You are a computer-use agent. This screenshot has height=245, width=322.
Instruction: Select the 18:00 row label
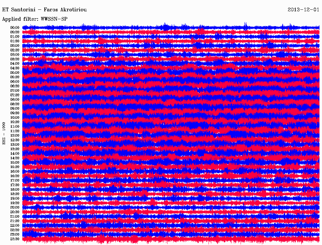15,189
